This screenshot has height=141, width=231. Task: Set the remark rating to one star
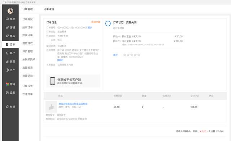click(125, 55)
